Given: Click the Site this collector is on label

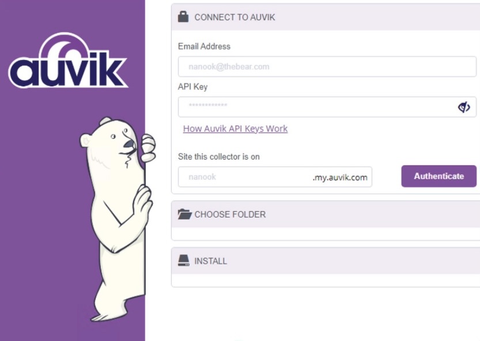Looking at the screenshot, I should click(218, 157).
